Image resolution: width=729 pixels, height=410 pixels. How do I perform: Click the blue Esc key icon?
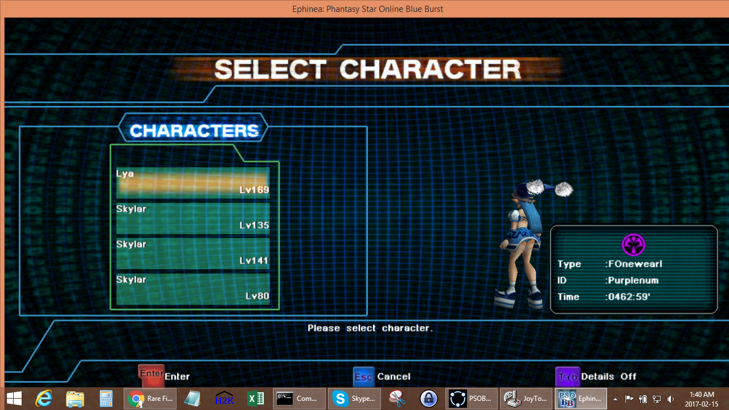pos(363,376)
